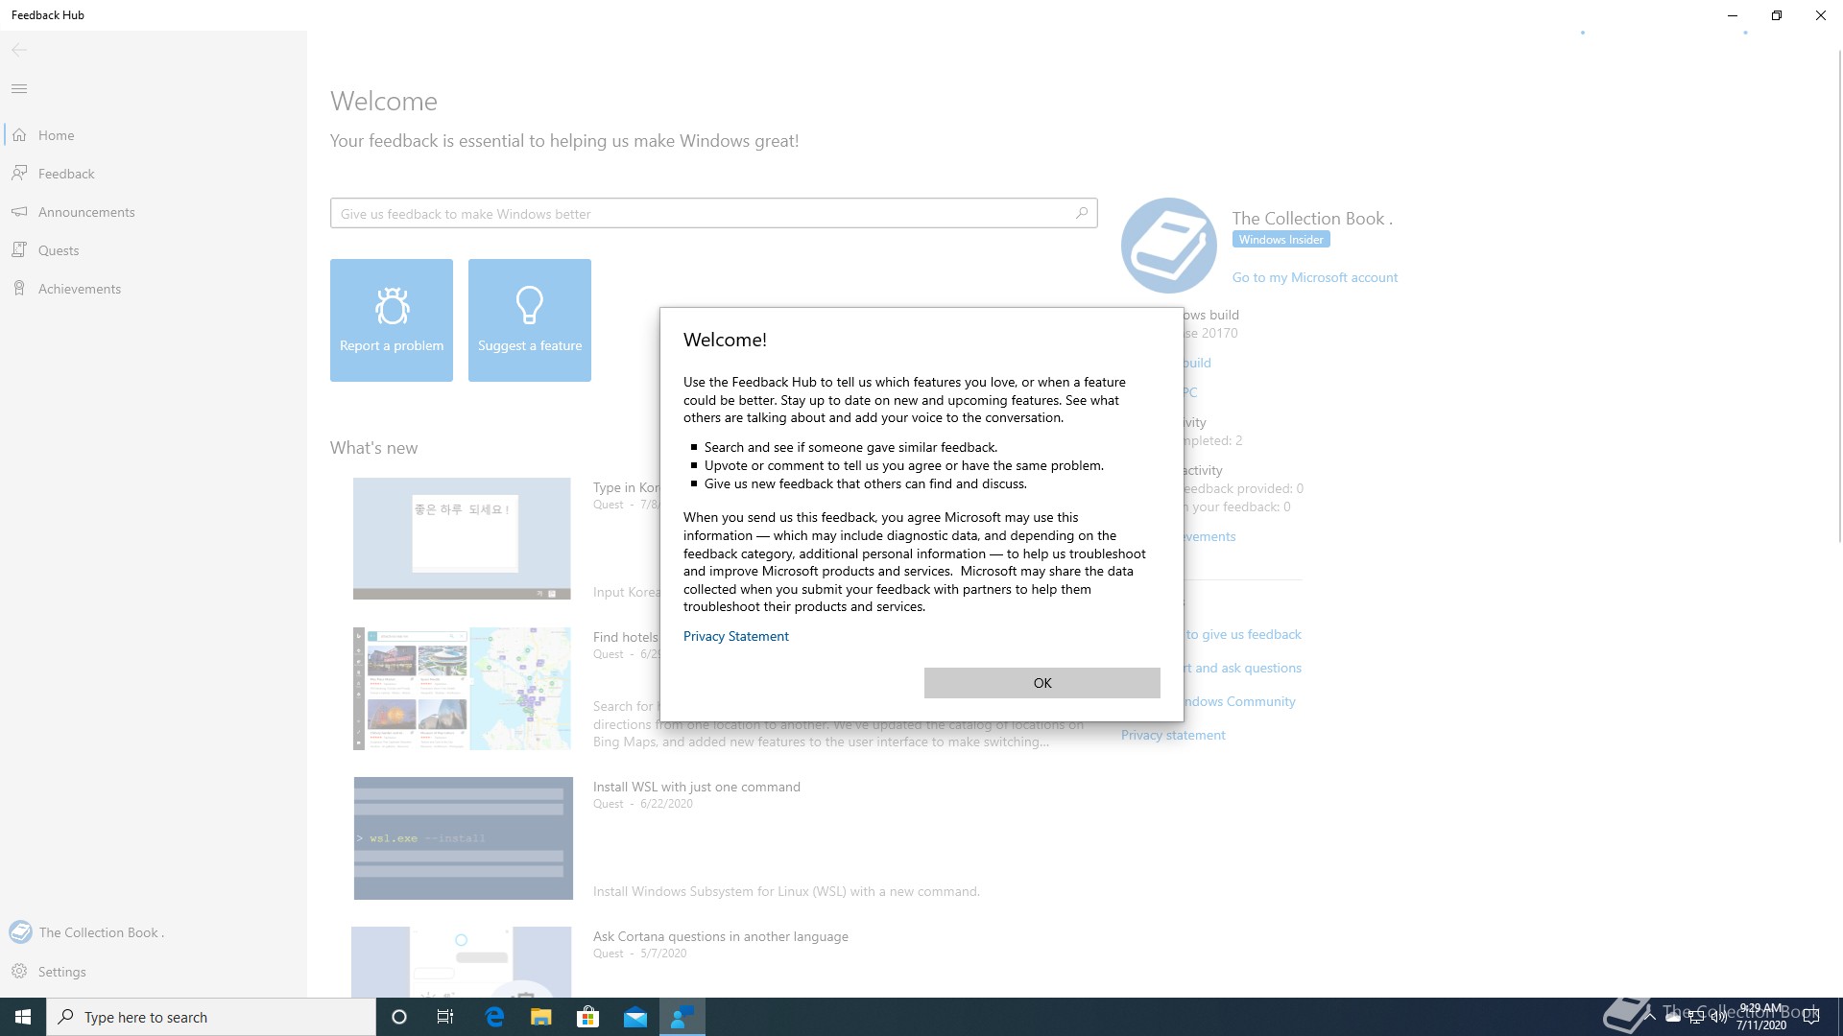Screen dimensions: 1843x1036
Task: Open Cortana from the taskbar
Action: click(399, 1017)
